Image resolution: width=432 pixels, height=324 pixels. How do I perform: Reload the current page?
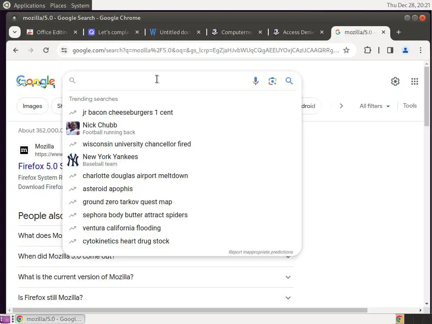(46, 50)
